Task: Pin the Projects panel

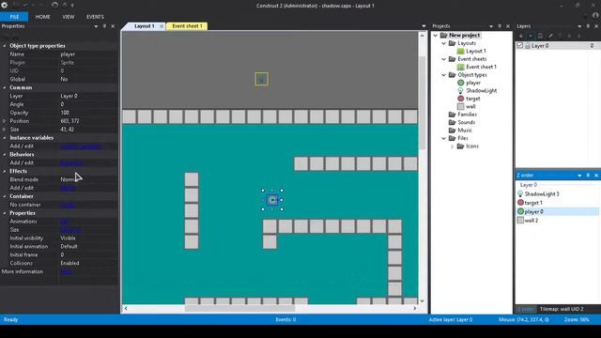Action: tap(500, 26)
